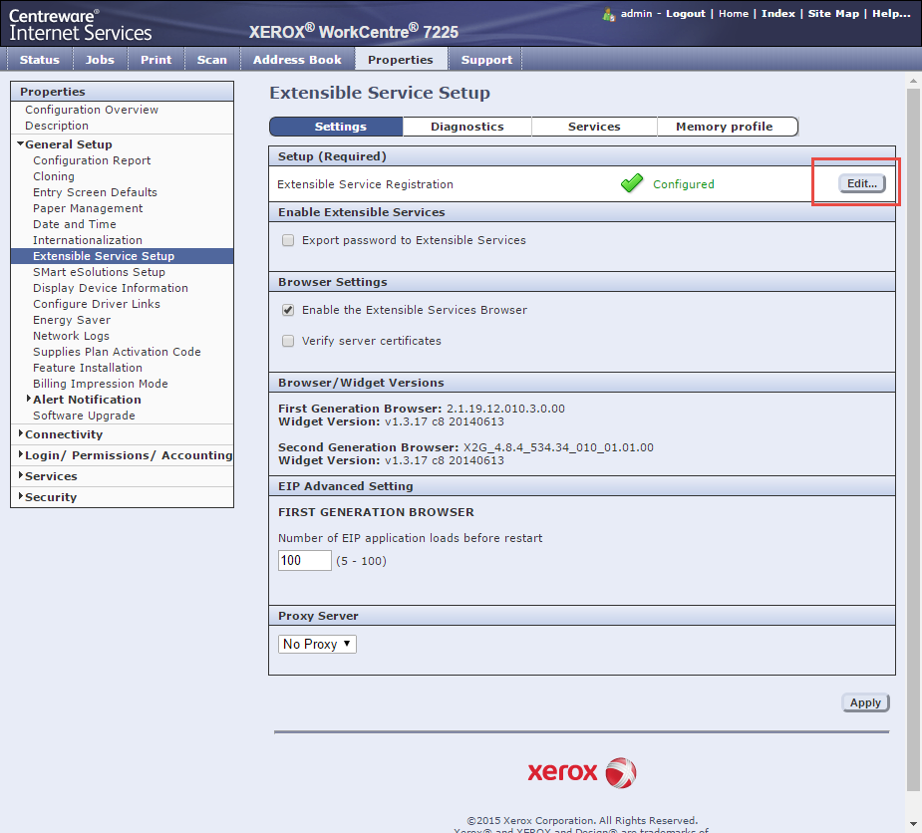Check Verify server certificates

click(x=288, y=341)
